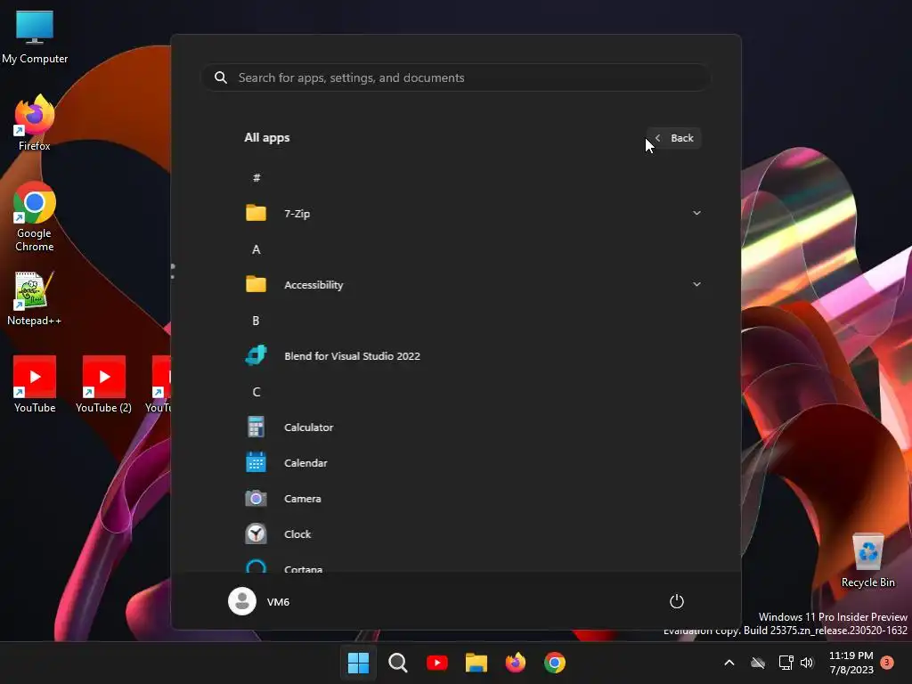This screenshot has height=684, width=912.
Task: Expand the 7-Zip folder chevron
Action: point(696,213)
